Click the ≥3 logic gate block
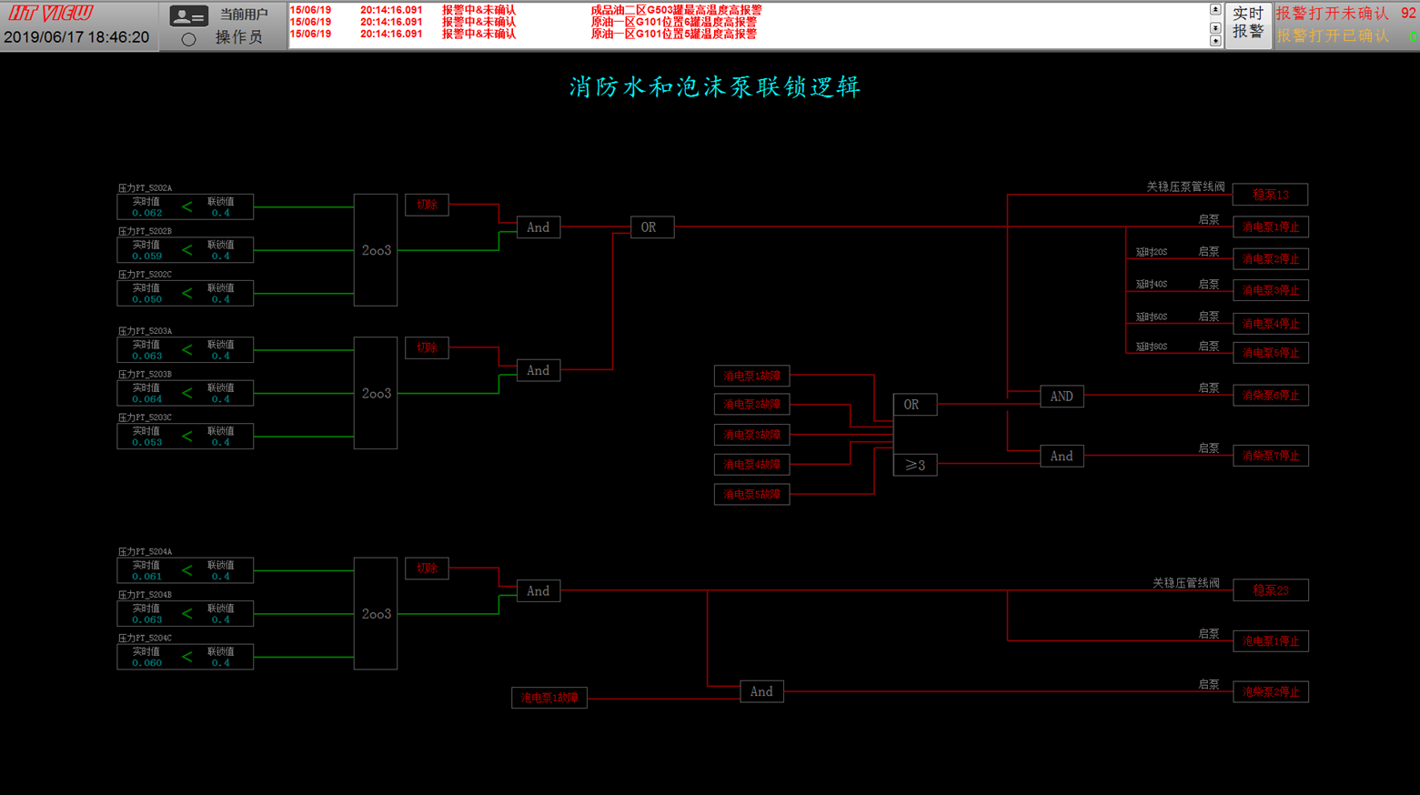 pos(914,465)
